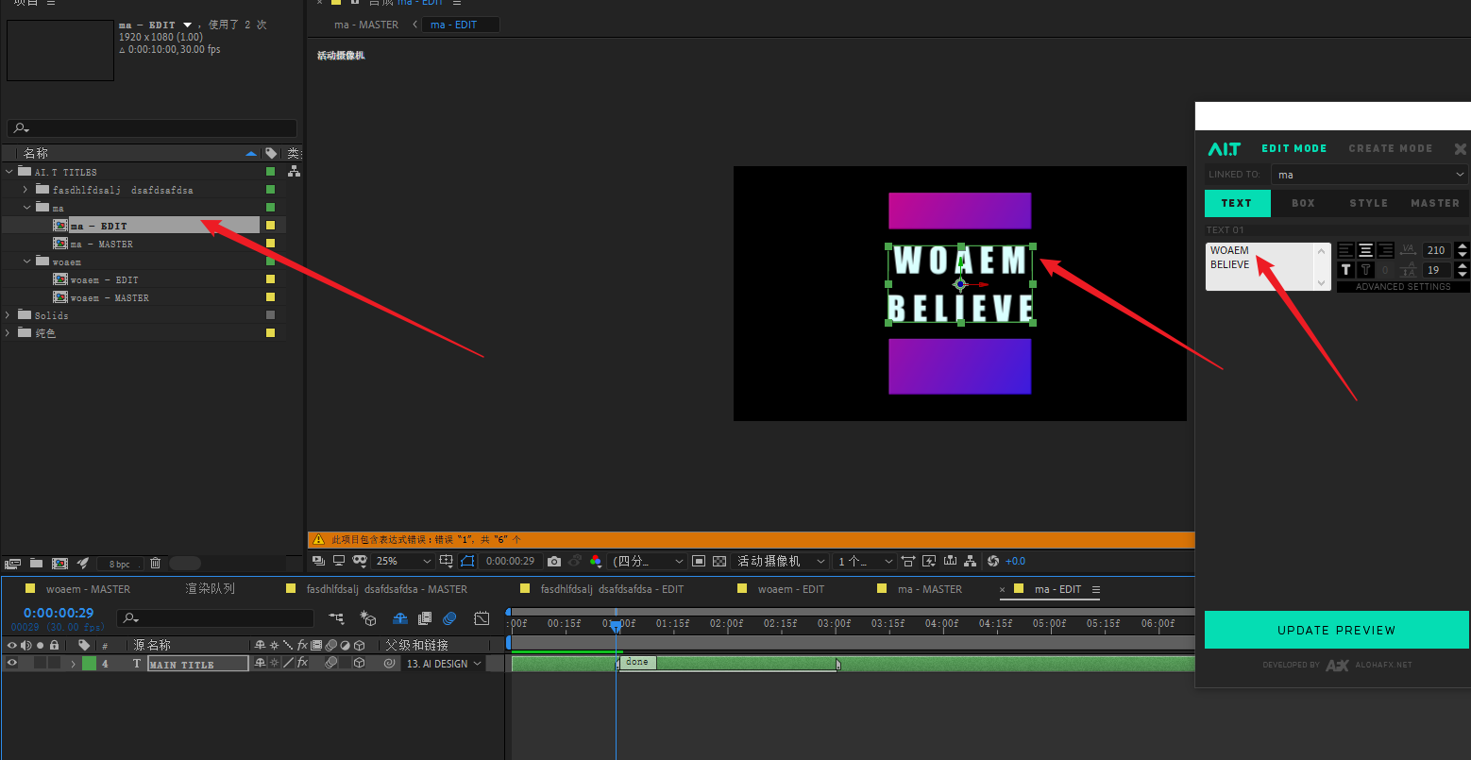Screen dimensions: 1471x760
Task: Toggle 3D layer switch on MAIN TITLE
Action: [359, 664]
